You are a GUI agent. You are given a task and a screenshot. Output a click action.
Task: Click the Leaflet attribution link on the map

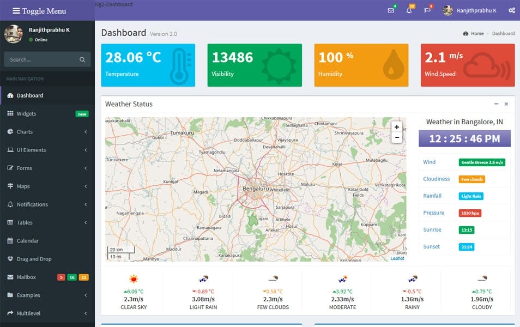tap(397, 258)
